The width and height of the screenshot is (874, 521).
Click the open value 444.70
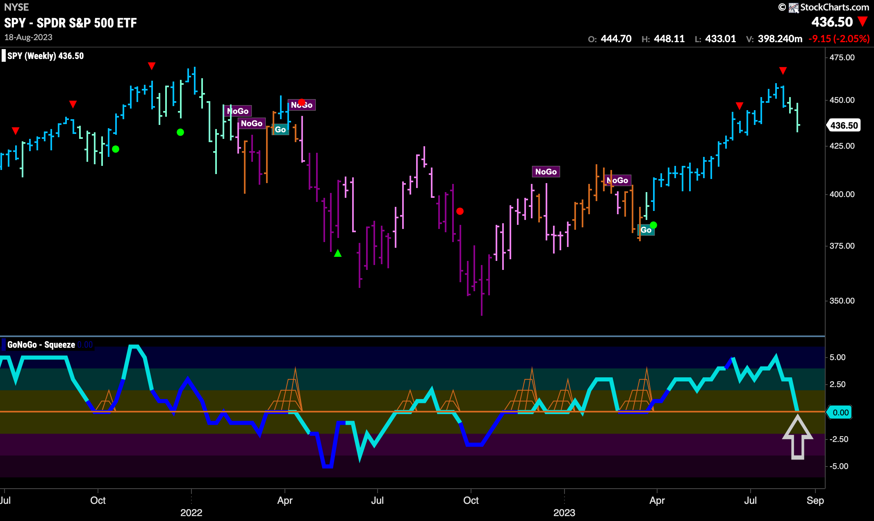coord(616,39)
